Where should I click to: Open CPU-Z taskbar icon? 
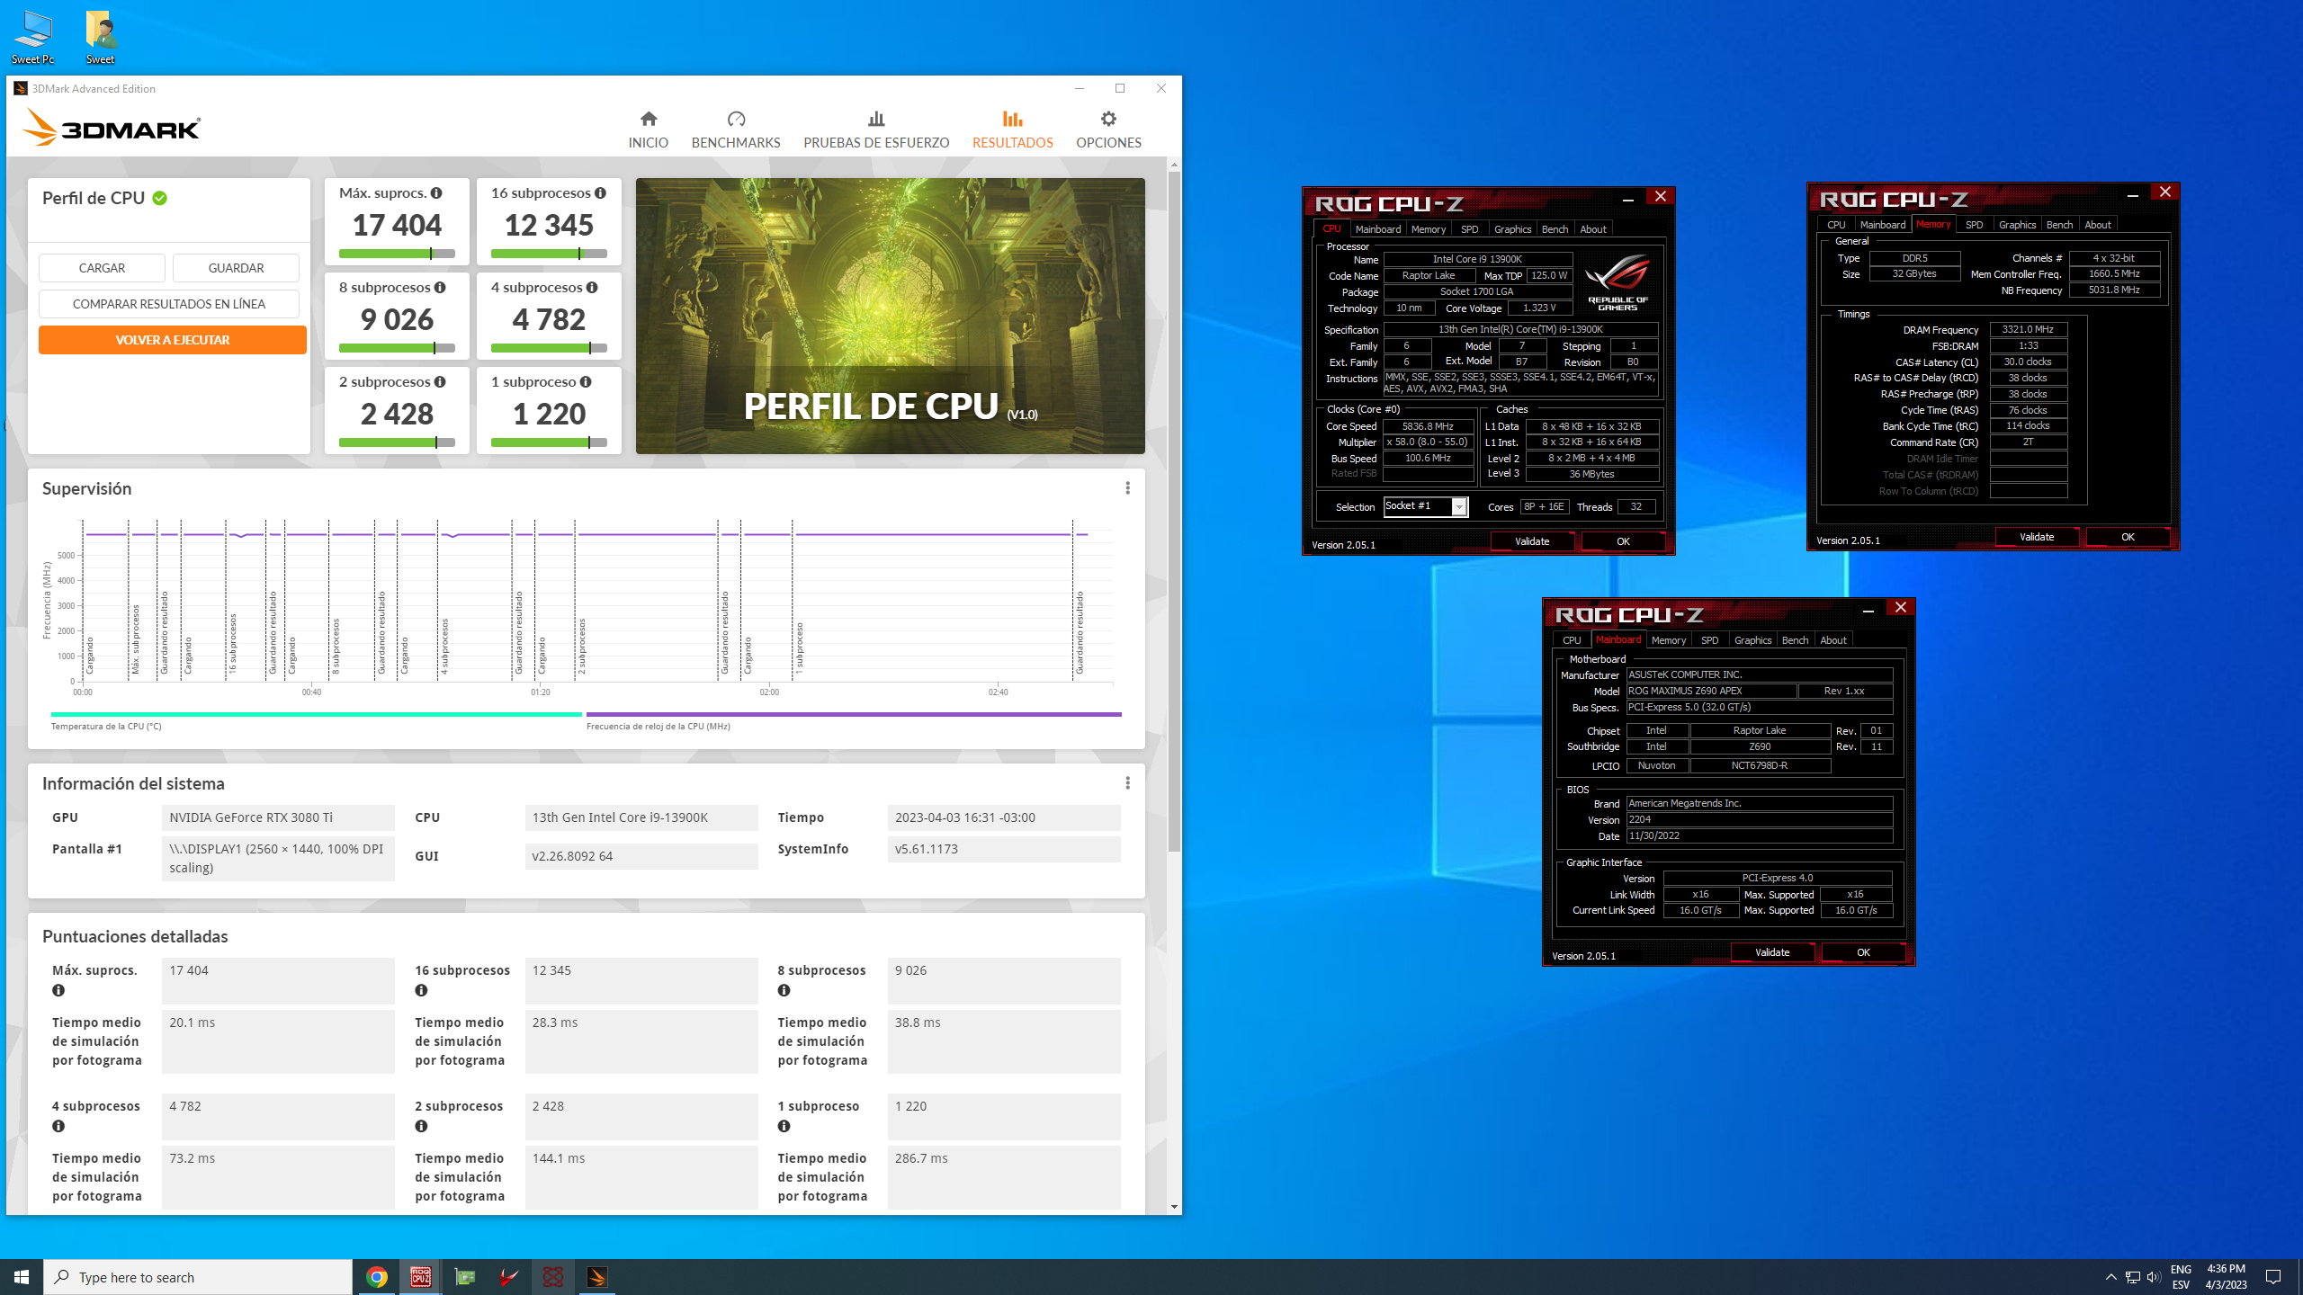pyautogui.click(x=420, y=1277)
